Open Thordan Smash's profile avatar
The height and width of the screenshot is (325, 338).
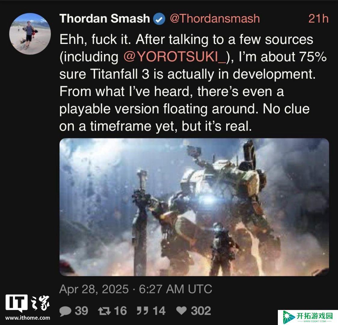30,34
